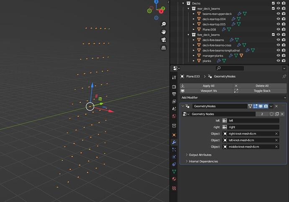Expand Internal Dependencies panel
This screenshot has height=202, width=289.
click(x=203, y=161)
